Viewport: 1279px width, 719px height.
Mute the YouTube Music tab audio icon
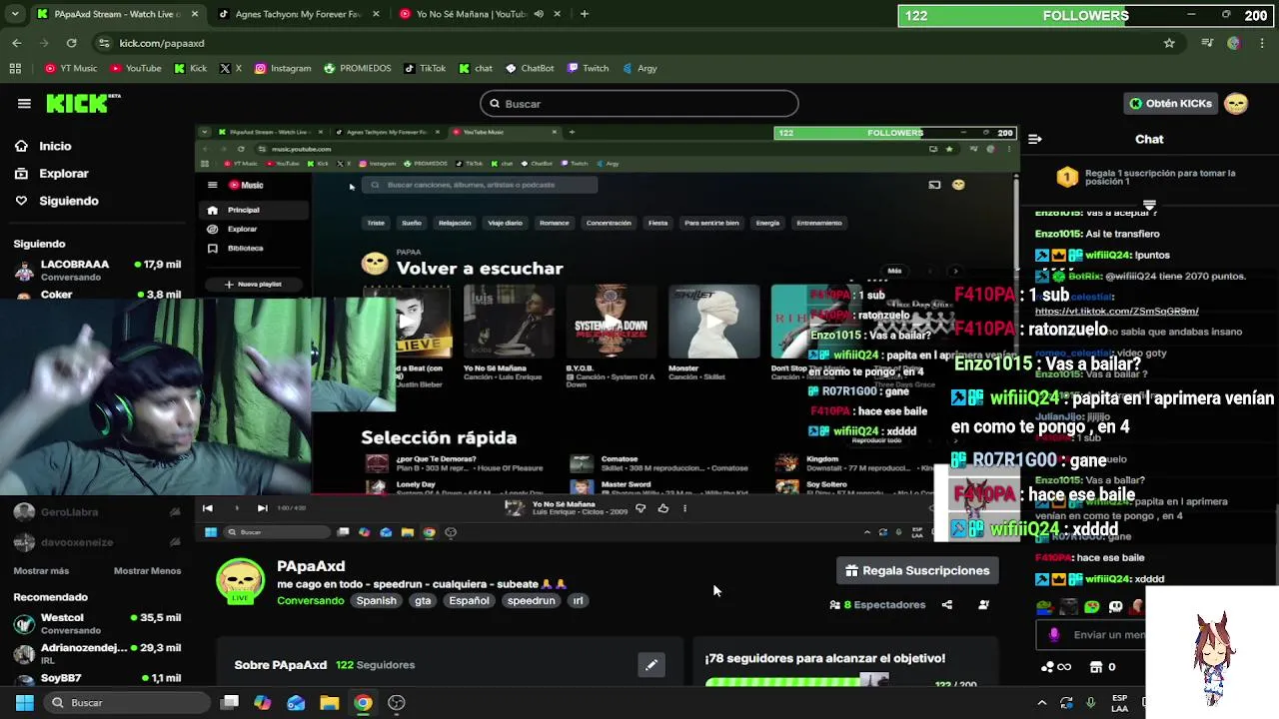coord(539,14)
